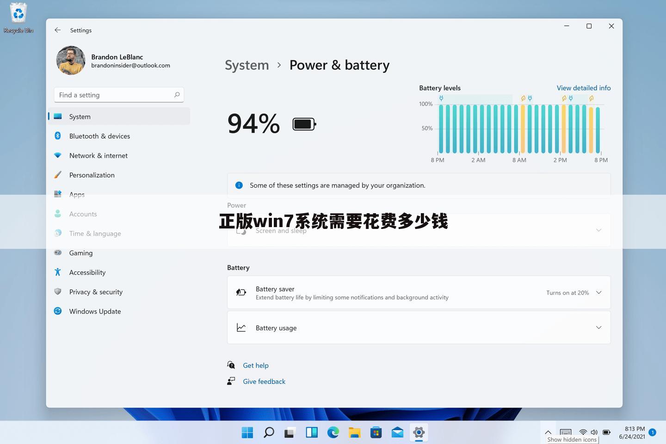Open the Windows Start button
This screenshot has width=666, height=444.
tap(247, 432)
